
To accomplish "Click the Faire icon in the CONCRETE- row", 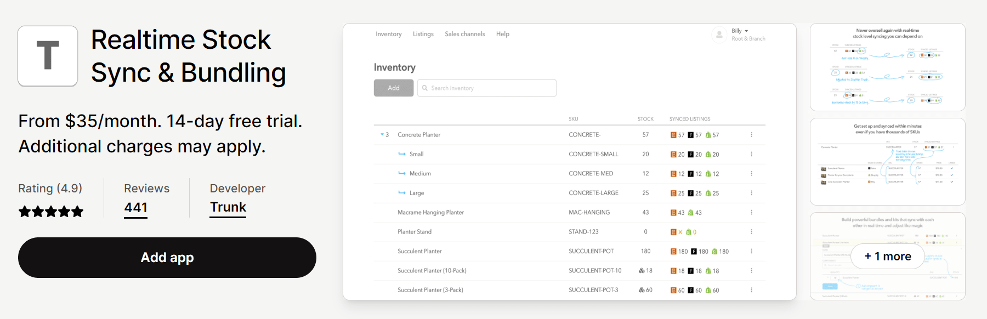I will [x=691, y=135].
